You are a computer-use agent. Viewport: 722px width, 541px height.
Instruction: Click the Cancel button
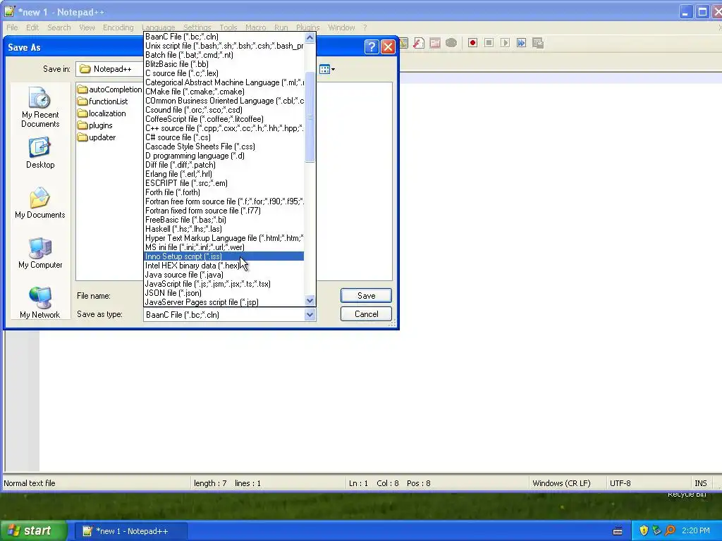coord(366,314)
